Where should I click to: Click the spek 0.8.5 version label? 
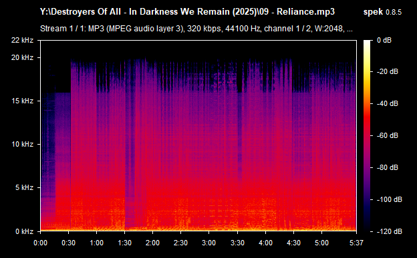click(382, 12)
